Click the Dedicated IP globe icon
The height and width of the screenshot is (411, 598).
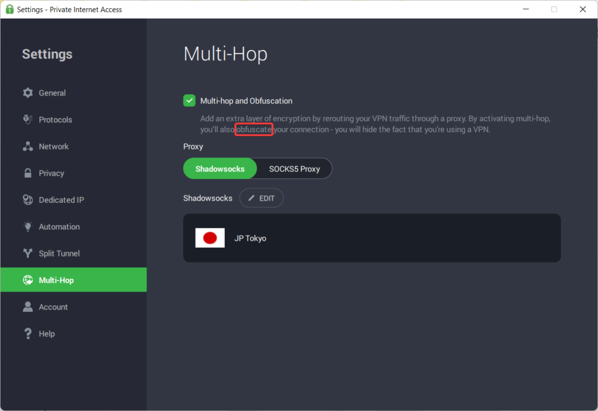tap(27, 200)
